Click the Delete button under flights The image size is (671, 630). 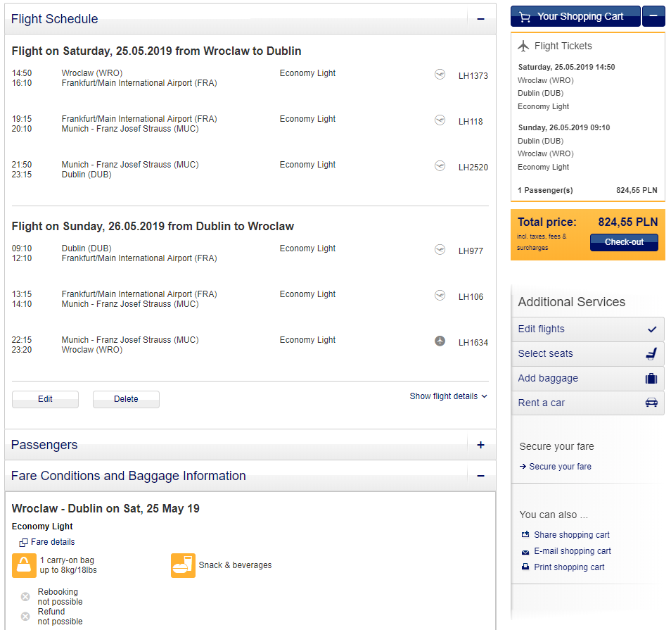(126, 399)
